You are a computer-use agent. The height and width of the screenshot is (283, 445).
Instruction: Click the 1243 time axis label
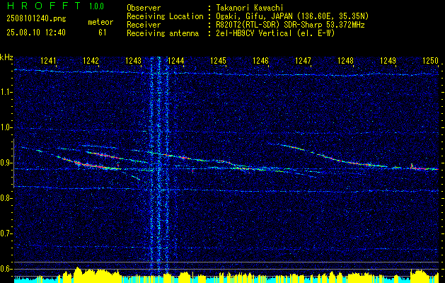point(134,60)
